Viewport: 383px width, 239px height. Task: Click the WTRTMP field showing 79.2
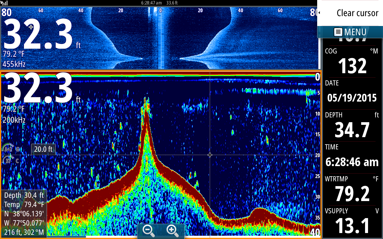pos(352,188)
